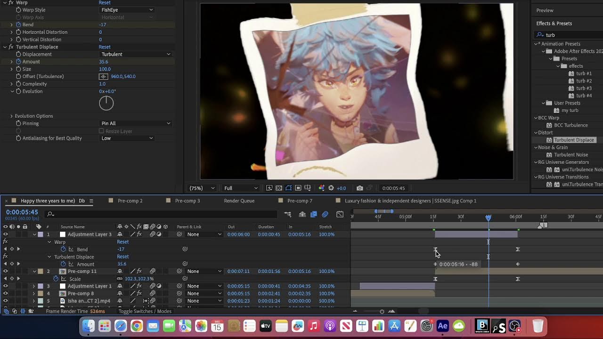Click the current time indicator playhead
This screenshot has width=603, height=339.
point(488,218)
